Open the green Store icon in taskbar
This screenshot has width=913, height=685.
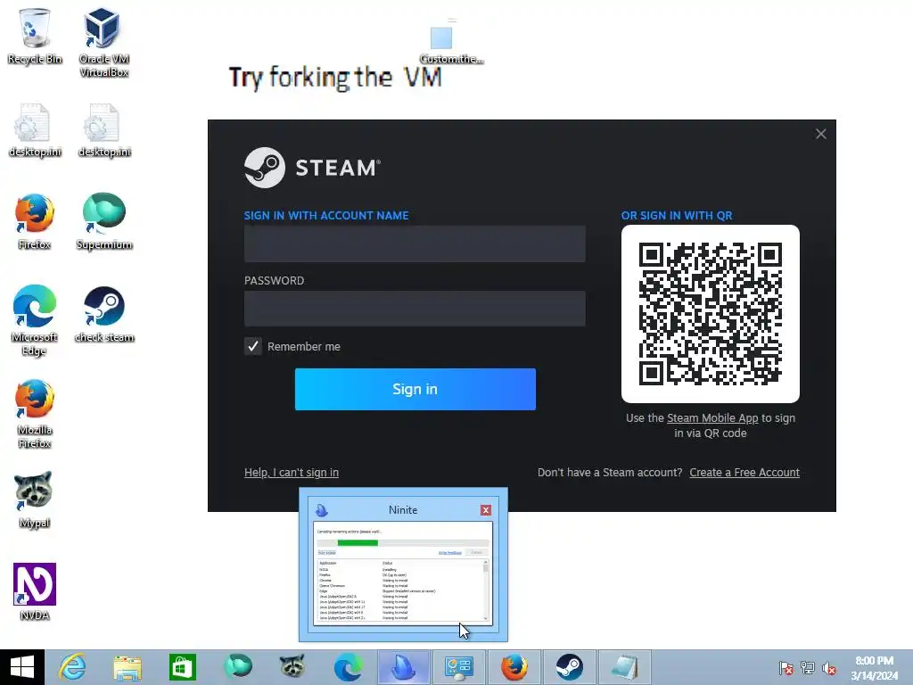[182, 667]
